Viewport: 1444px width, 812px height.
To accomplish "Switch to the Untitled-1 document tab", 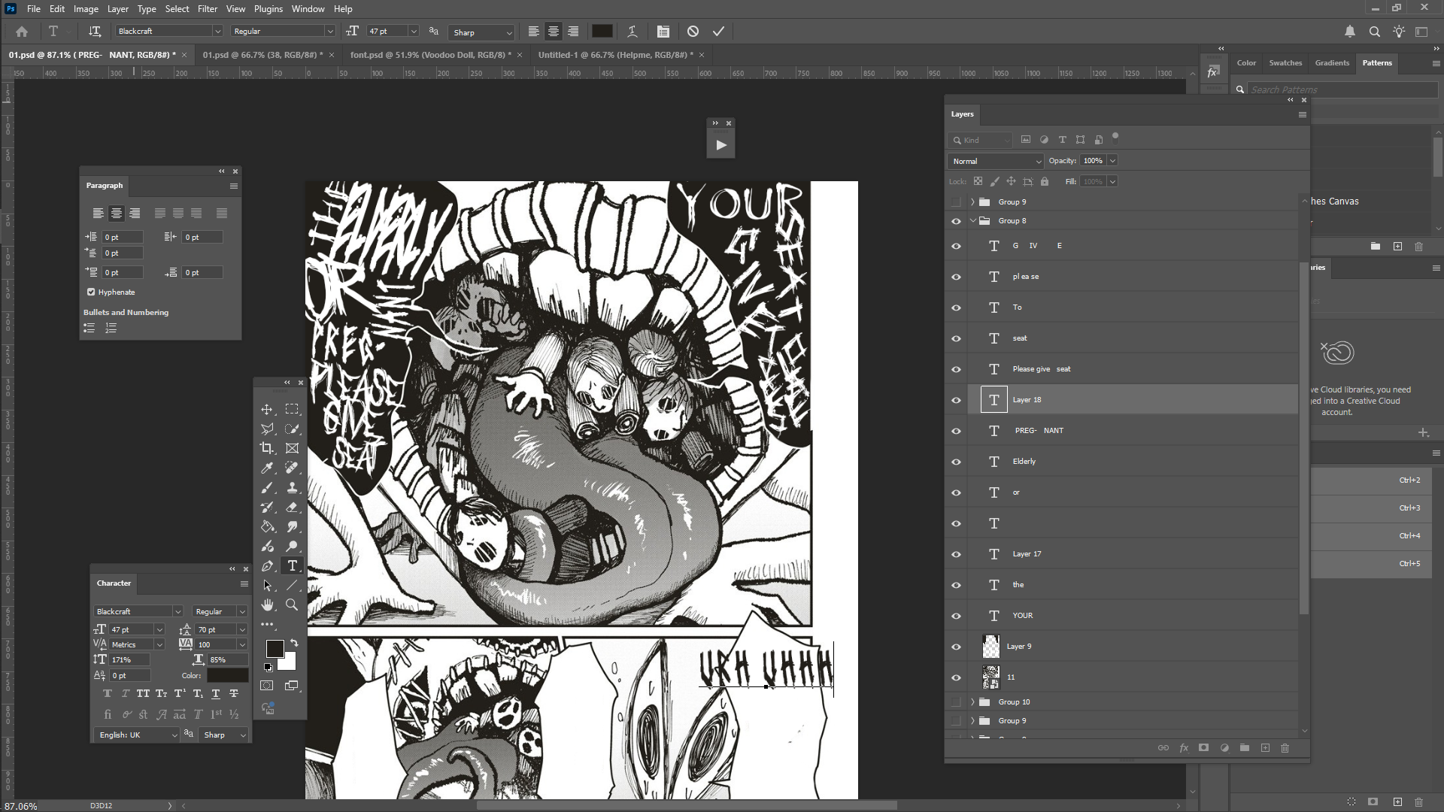I will click(x=615, y=55).
